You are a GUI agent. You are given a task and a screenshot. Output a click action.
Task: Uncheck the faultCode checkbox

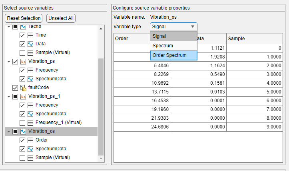coord(15,87)
